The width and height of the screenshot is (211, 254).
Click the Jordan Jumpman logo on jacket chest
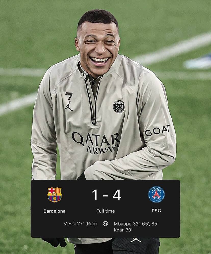[x=69, y=106]
